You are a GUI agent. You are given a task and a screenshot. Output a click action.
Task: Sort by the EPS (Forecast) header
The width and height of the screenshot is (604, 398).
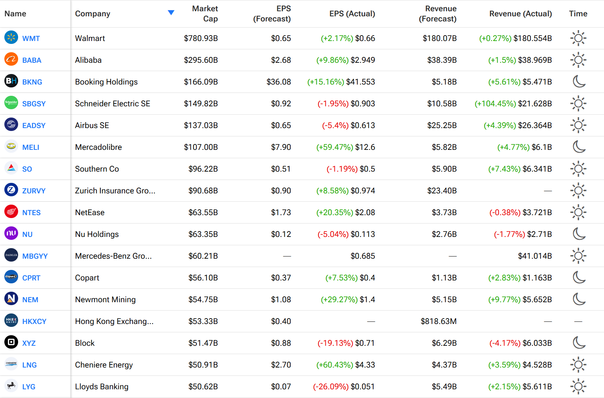(272, 13)
